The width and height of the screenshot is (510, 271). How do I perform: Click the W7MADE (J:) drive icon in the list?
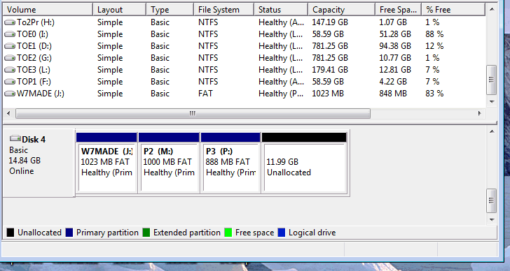point(10,94)
